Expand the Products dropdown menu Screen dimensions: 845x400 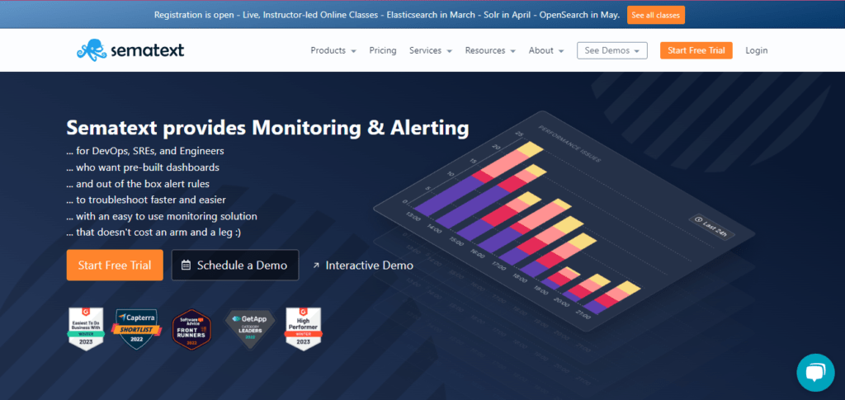tap(333, 50)
